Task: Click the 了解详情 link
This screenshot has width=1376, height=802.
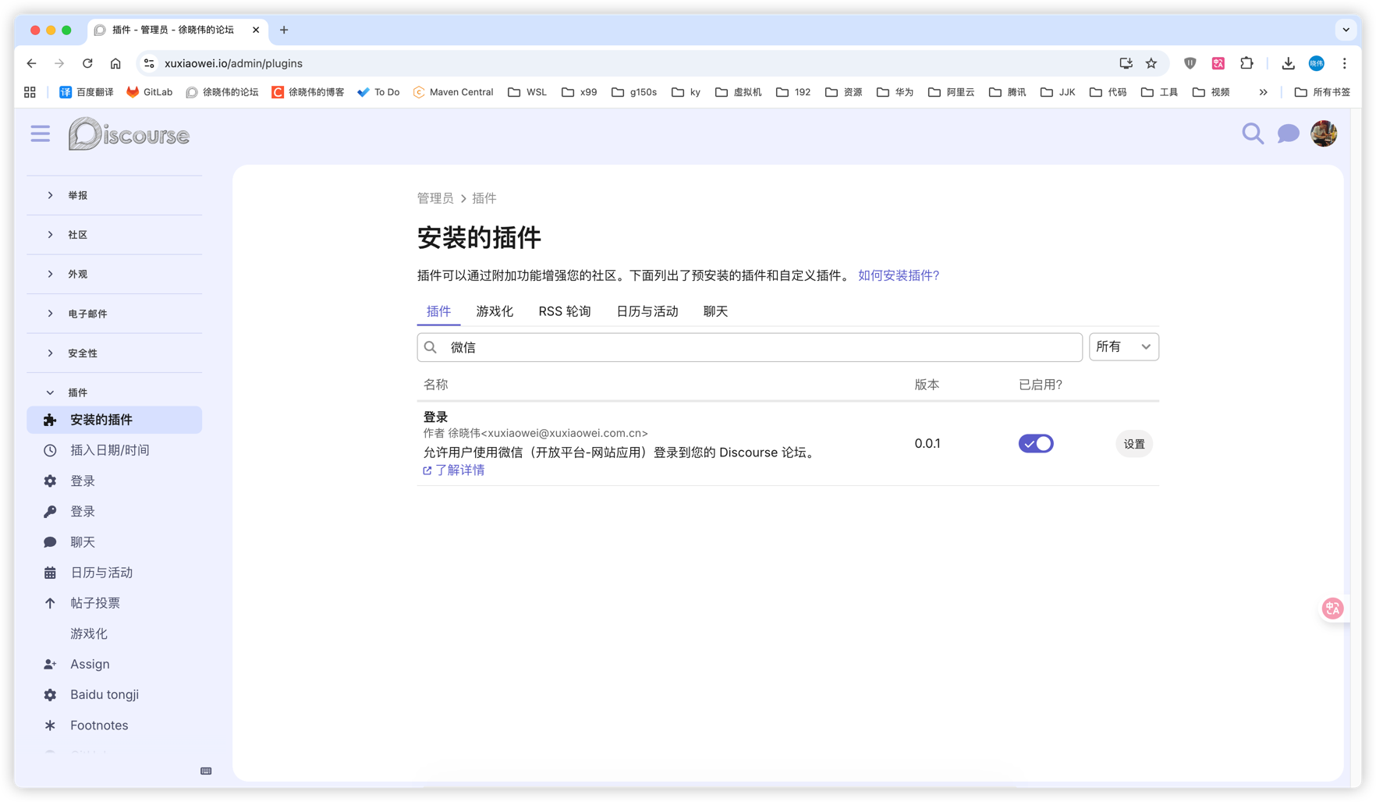Action: coord(459,470)
